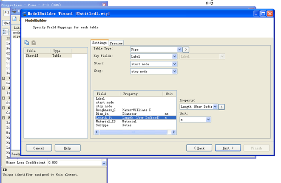This screenshot has width=281, height=183.
Task: Close the Properties Pipe P-3 window
Action: point(104,4)
